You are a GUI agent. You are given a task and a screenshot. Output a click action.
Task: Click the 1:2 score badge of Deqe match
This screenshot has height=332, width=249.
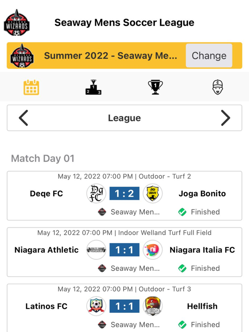124,193
